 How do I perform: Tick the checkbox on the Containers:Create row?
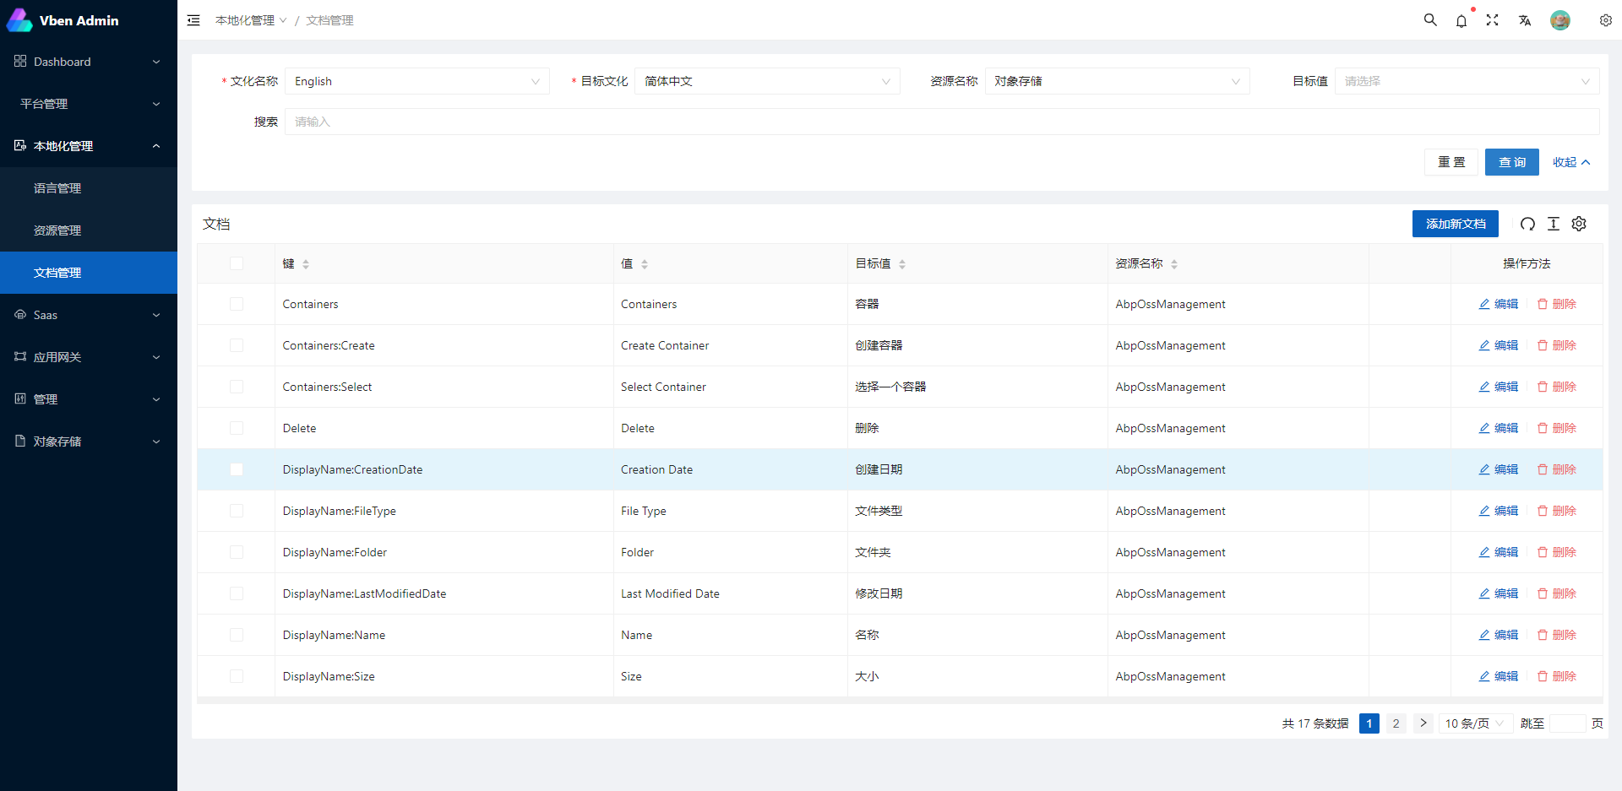(237, 345)
